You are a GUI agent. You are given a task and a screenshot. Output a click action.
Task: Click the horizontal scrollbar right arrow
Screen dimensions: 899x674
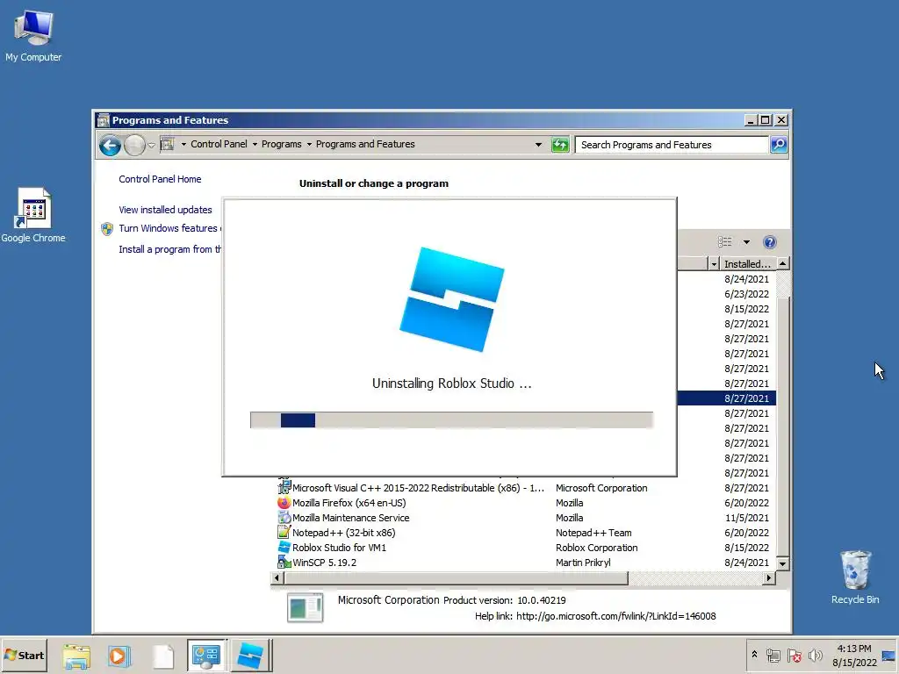tap(769, 578)
